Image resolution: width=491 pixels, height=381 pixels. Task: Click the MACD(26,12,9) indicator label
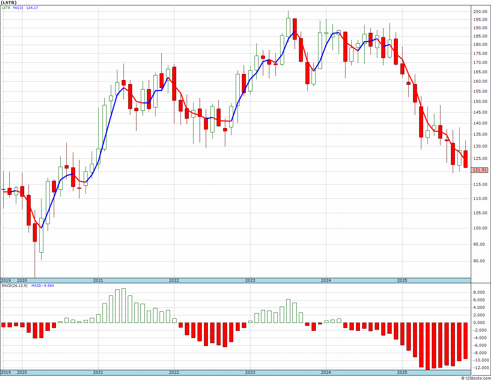point(15,286)
